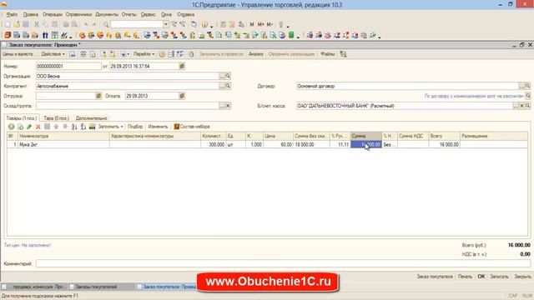Image resolution: width=534 pixels, height=300 pixels.
Task: Open Контрагент record with magnifier icon
Action: pyautogui.click(x=228, y=86)
